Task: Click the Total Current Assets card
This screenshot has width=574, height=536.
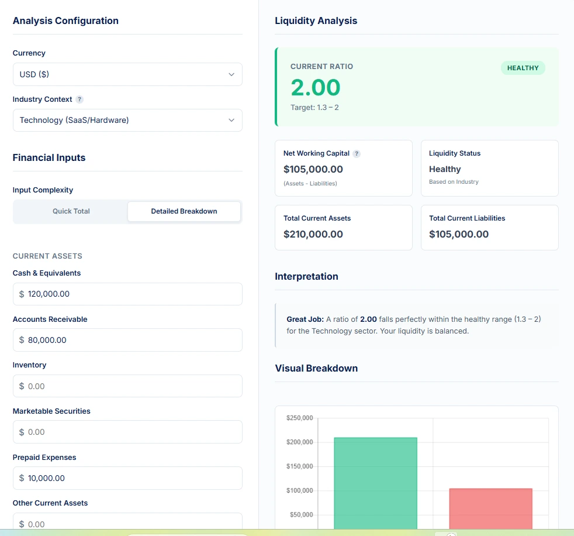Action: point(343,228)
